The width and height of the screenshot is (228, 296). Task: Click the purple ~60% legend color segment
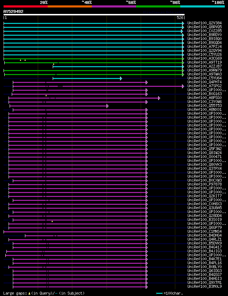click(x=114, y=6)
